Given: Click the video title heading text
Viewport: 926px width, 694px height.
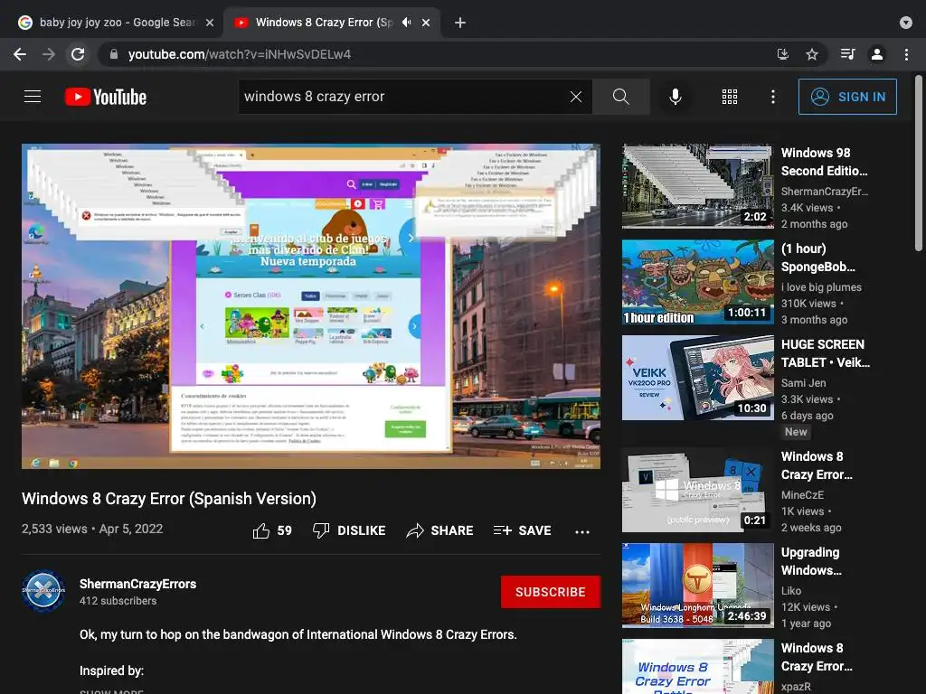Looking at the screenshot, I should tap(169, 499).
